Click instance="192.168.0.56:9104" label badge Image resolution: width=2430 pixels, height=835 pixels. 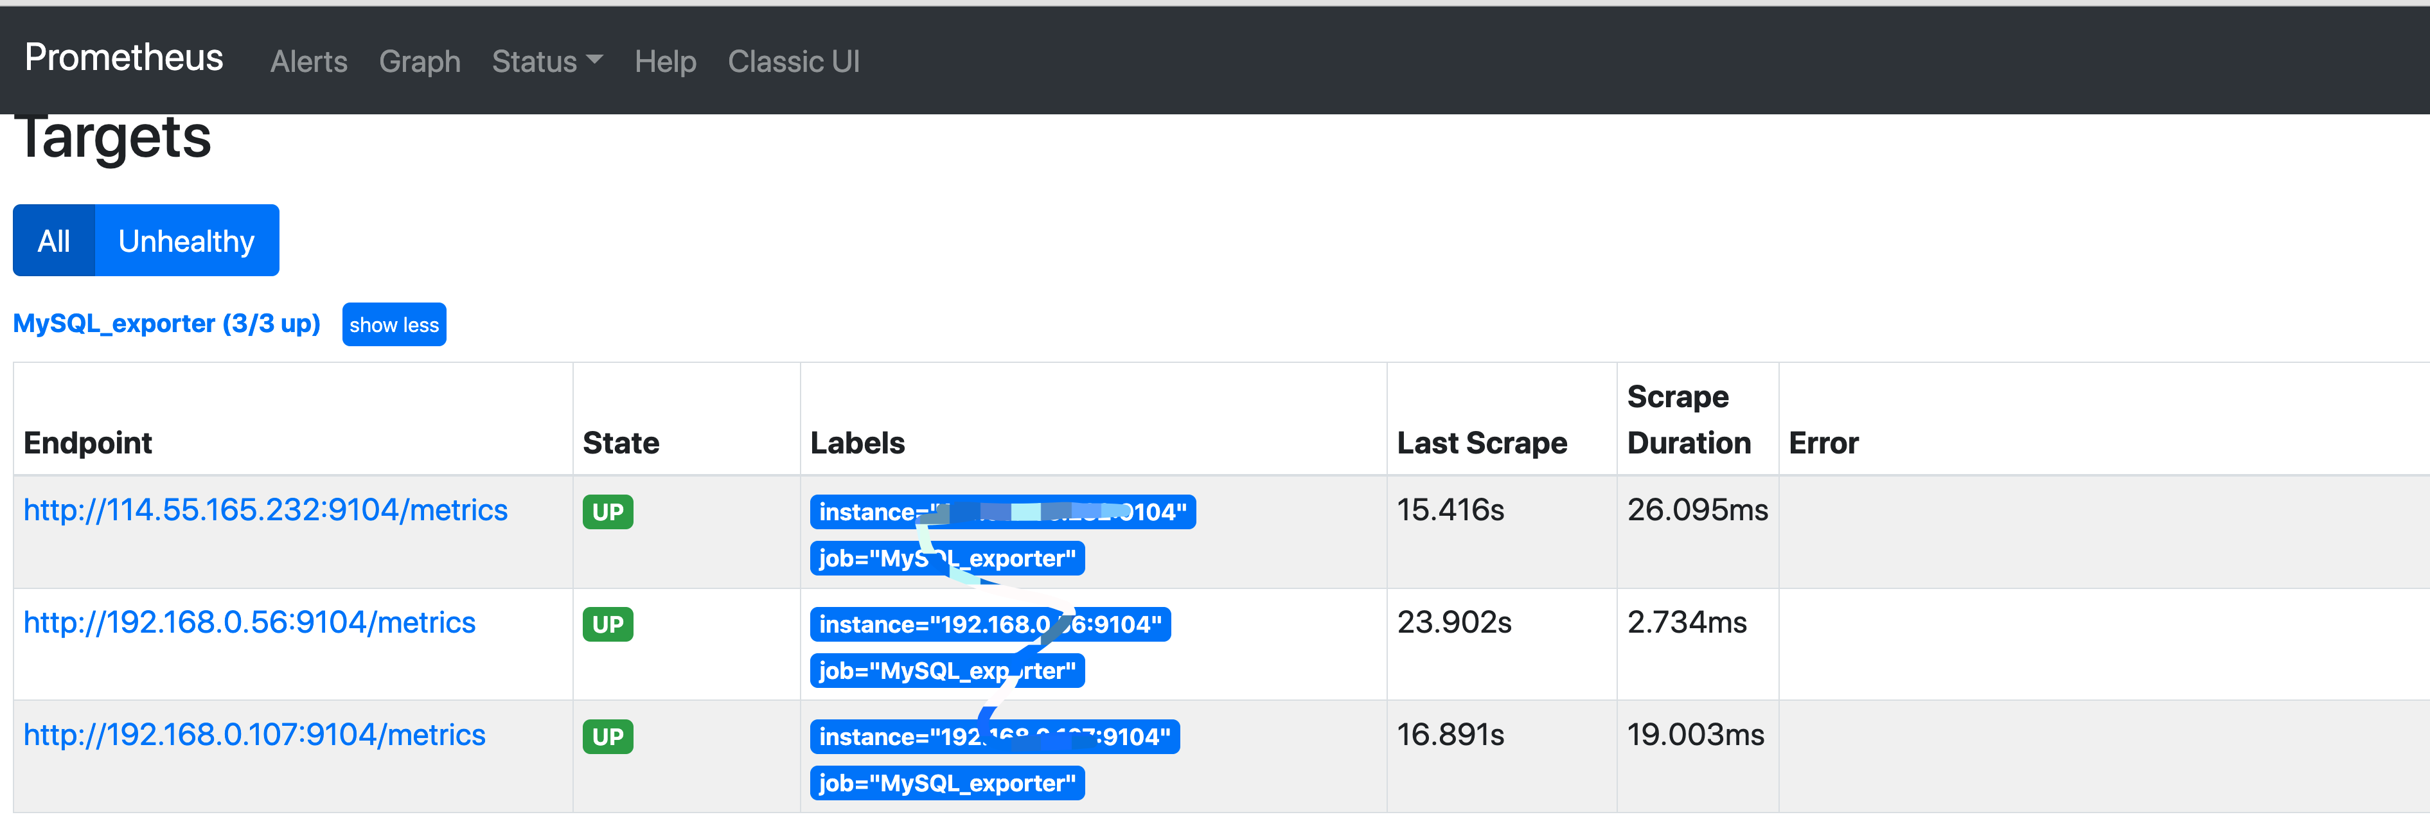pos(943,624)
